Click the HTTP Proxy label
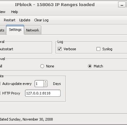Viewport: 127px width, 125px height. pos(11,93)
